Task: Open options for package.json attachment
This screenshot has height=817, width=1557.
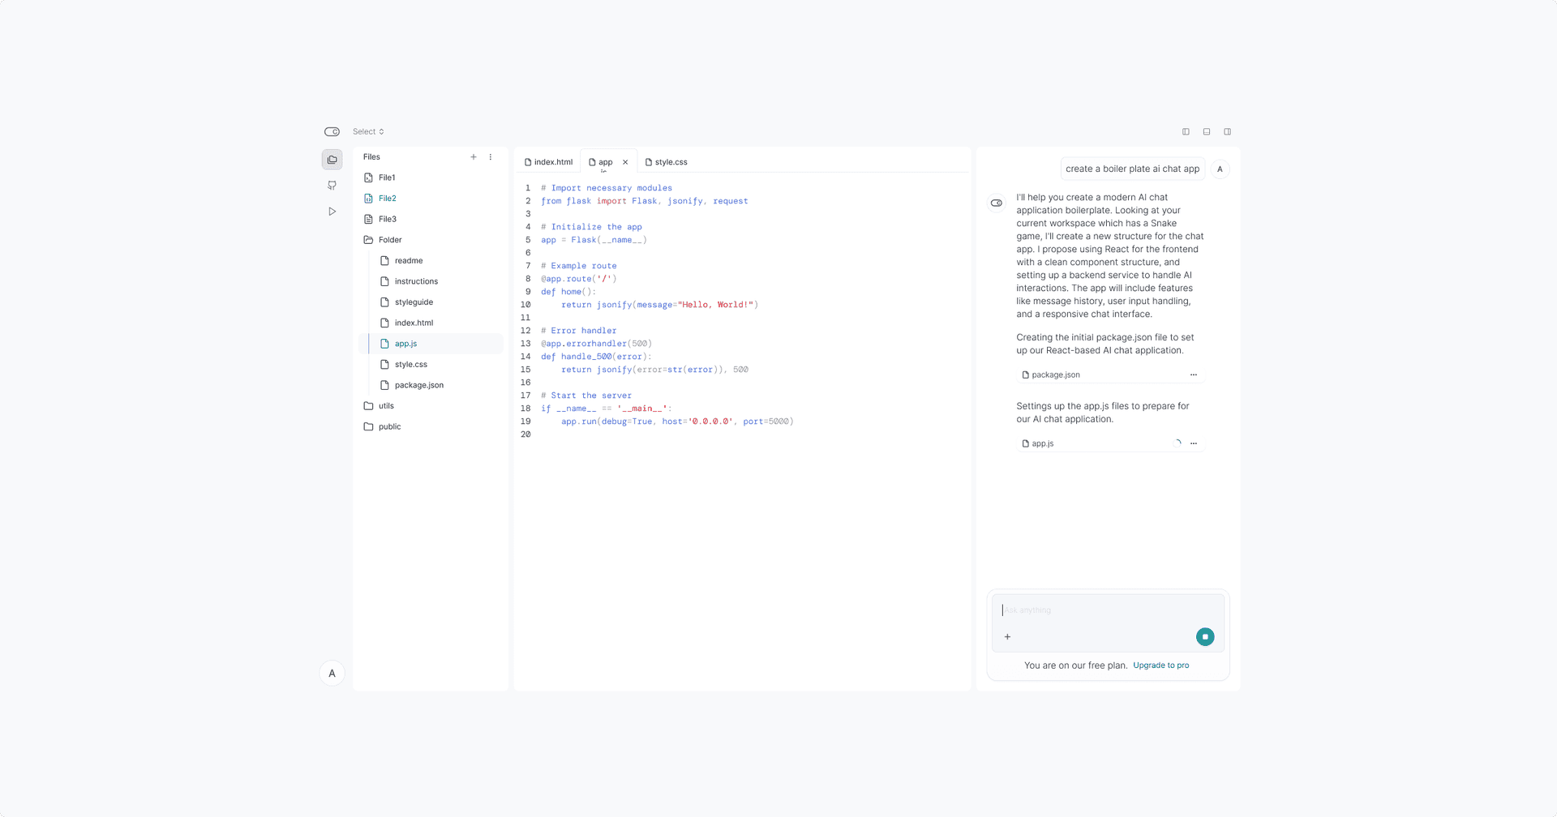Action: [x=1194, y=375]
